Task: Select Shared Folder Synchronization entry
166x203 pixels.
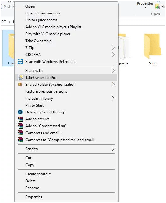Action: [x=66, y=85]
